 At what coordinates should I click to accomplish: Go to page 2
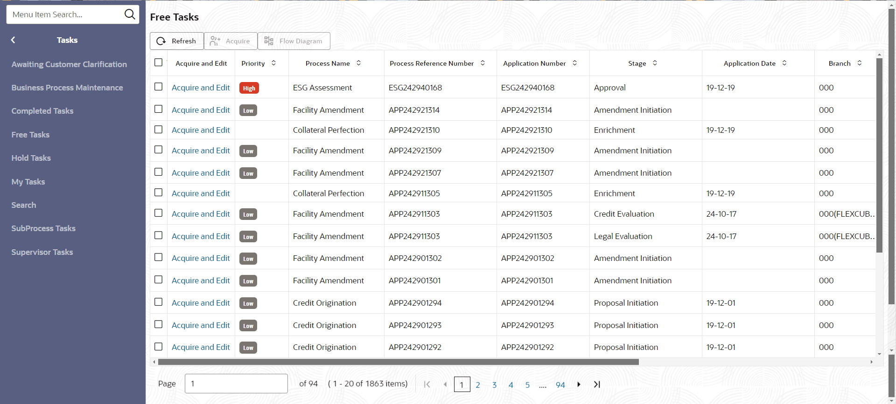[478, 385]
